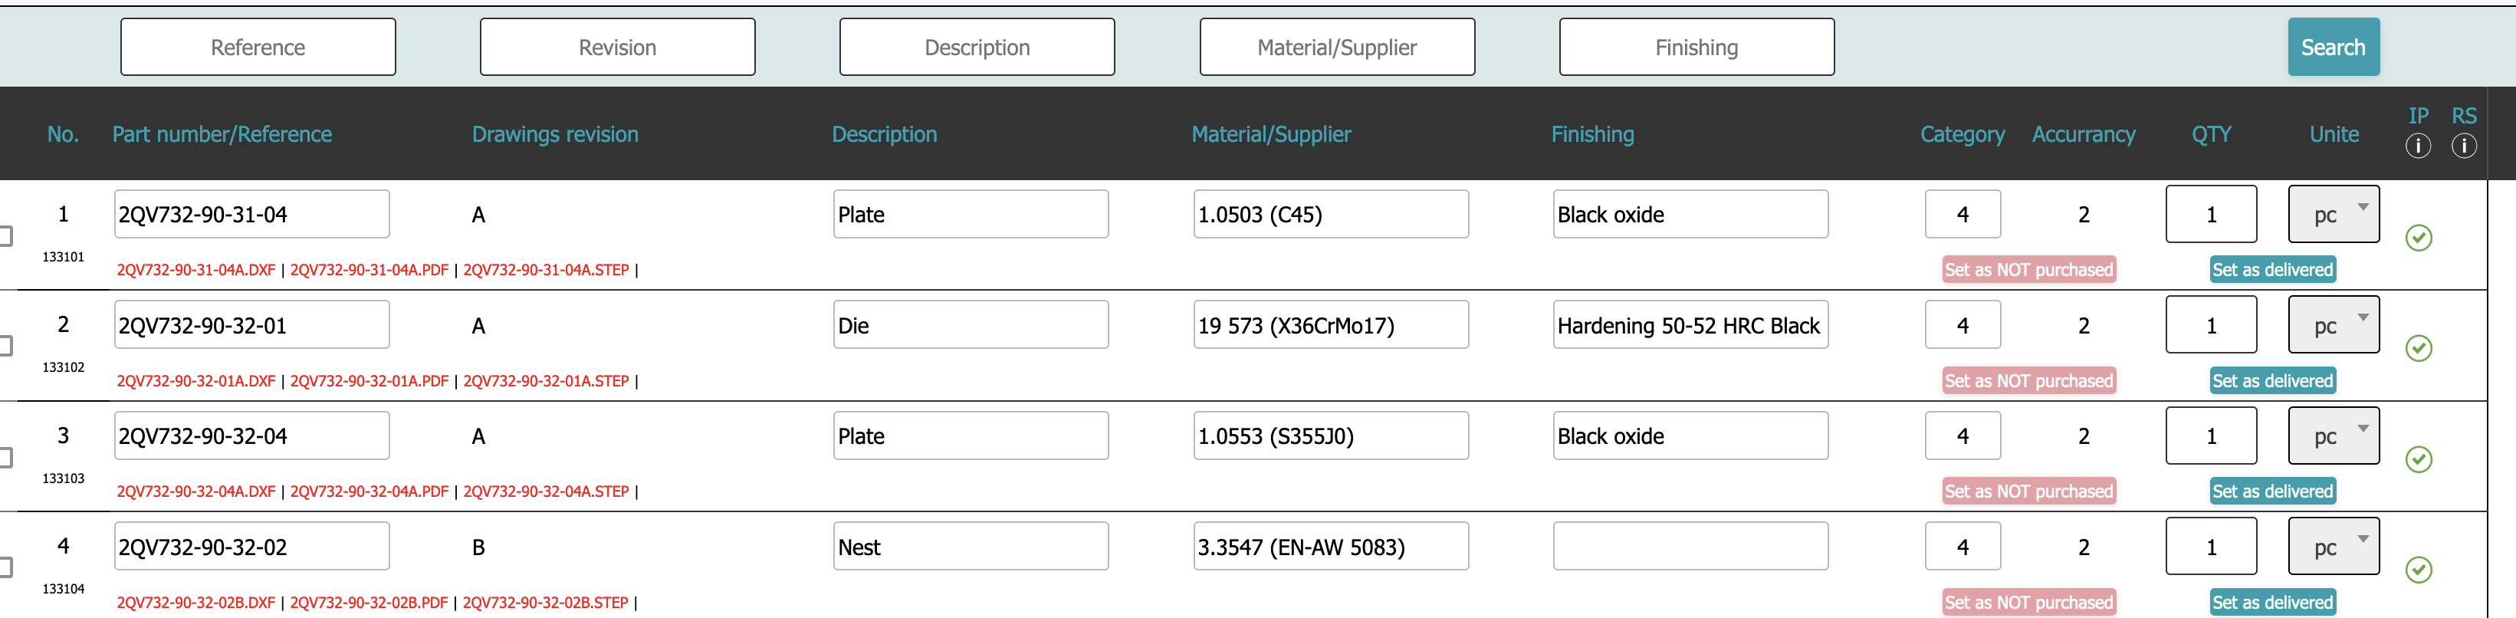This screenshot has width=2516, height=618.
Task: Click green checkmark icon for Die row
Action: pyautogui.click(x=2419, y=349)
